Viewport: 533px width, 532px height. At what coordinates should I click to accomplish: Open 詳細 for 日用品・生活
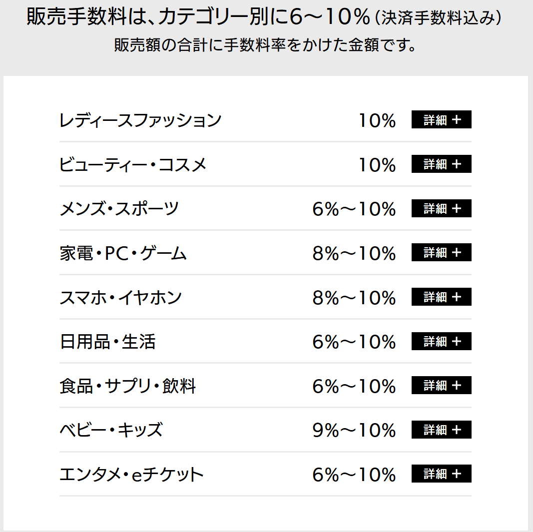[x=441, y=341]
